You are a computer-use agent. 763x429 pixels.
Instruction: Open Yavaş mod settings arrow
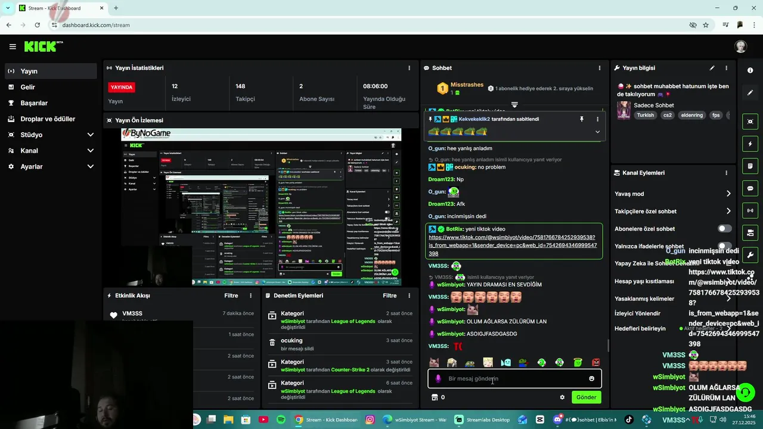tap(728, 194)
